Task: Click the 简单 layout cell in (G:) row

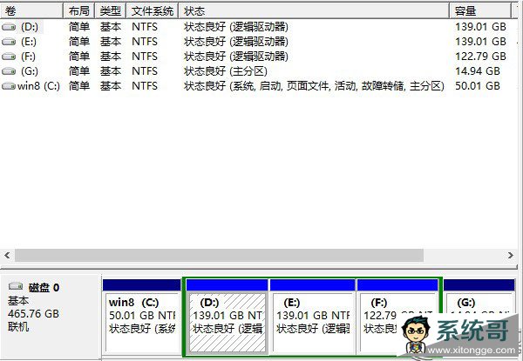Action: [79, 71]
